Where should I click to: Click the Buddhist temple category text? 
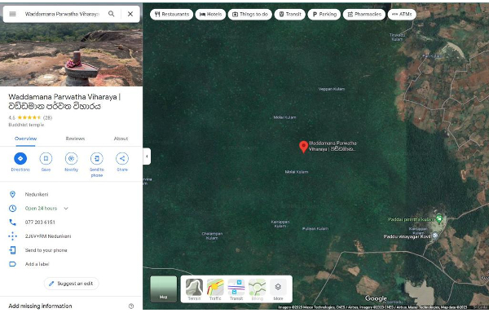[x=26, y=125]
